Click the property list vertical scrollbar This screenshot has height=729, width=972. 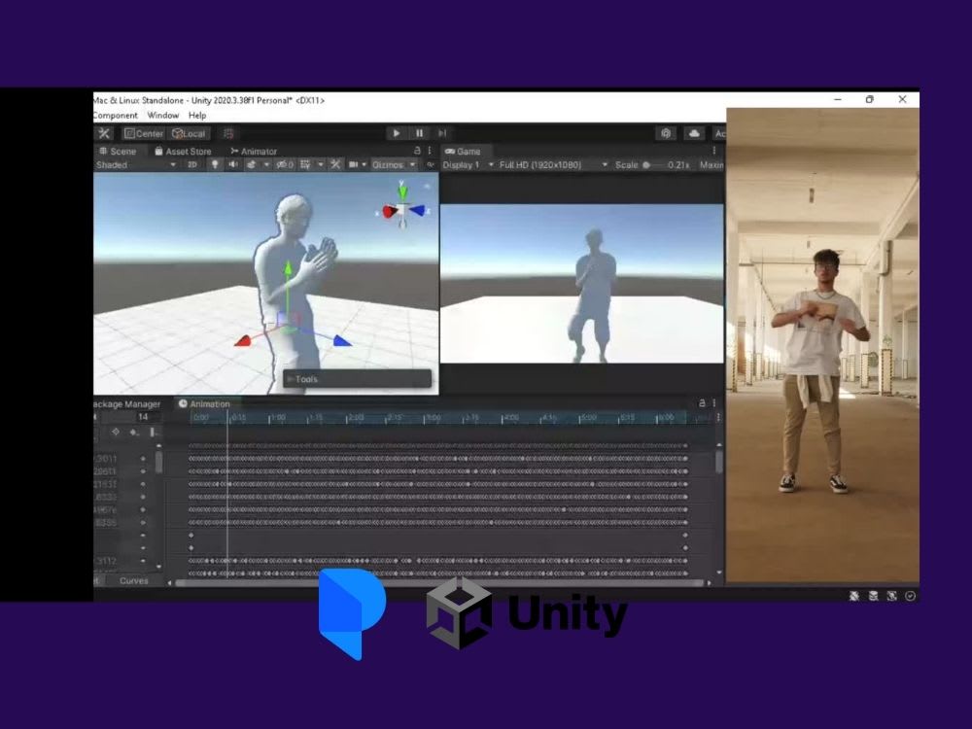158,463
